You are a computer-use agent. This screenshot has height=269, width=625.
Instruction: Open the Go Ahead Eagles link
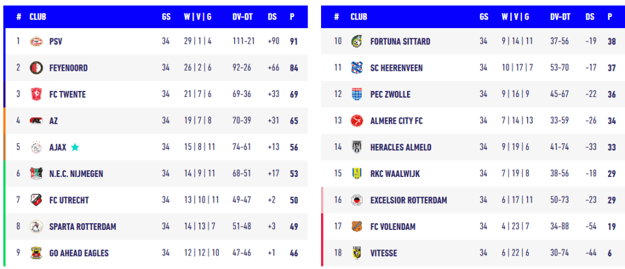[x=79, y=253]
